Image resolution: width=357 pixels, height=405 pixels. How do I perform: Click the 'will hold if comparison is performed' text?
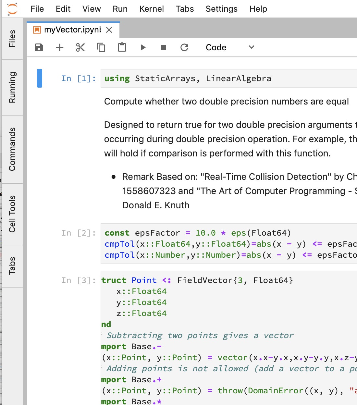pyautogui.click(x=217, y=153)
